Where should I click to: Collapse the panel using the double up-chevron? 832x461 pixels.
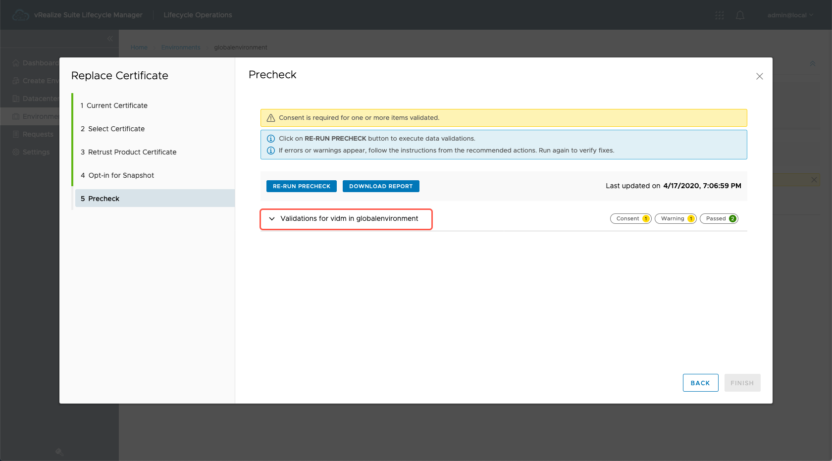[x=812, y=63]
